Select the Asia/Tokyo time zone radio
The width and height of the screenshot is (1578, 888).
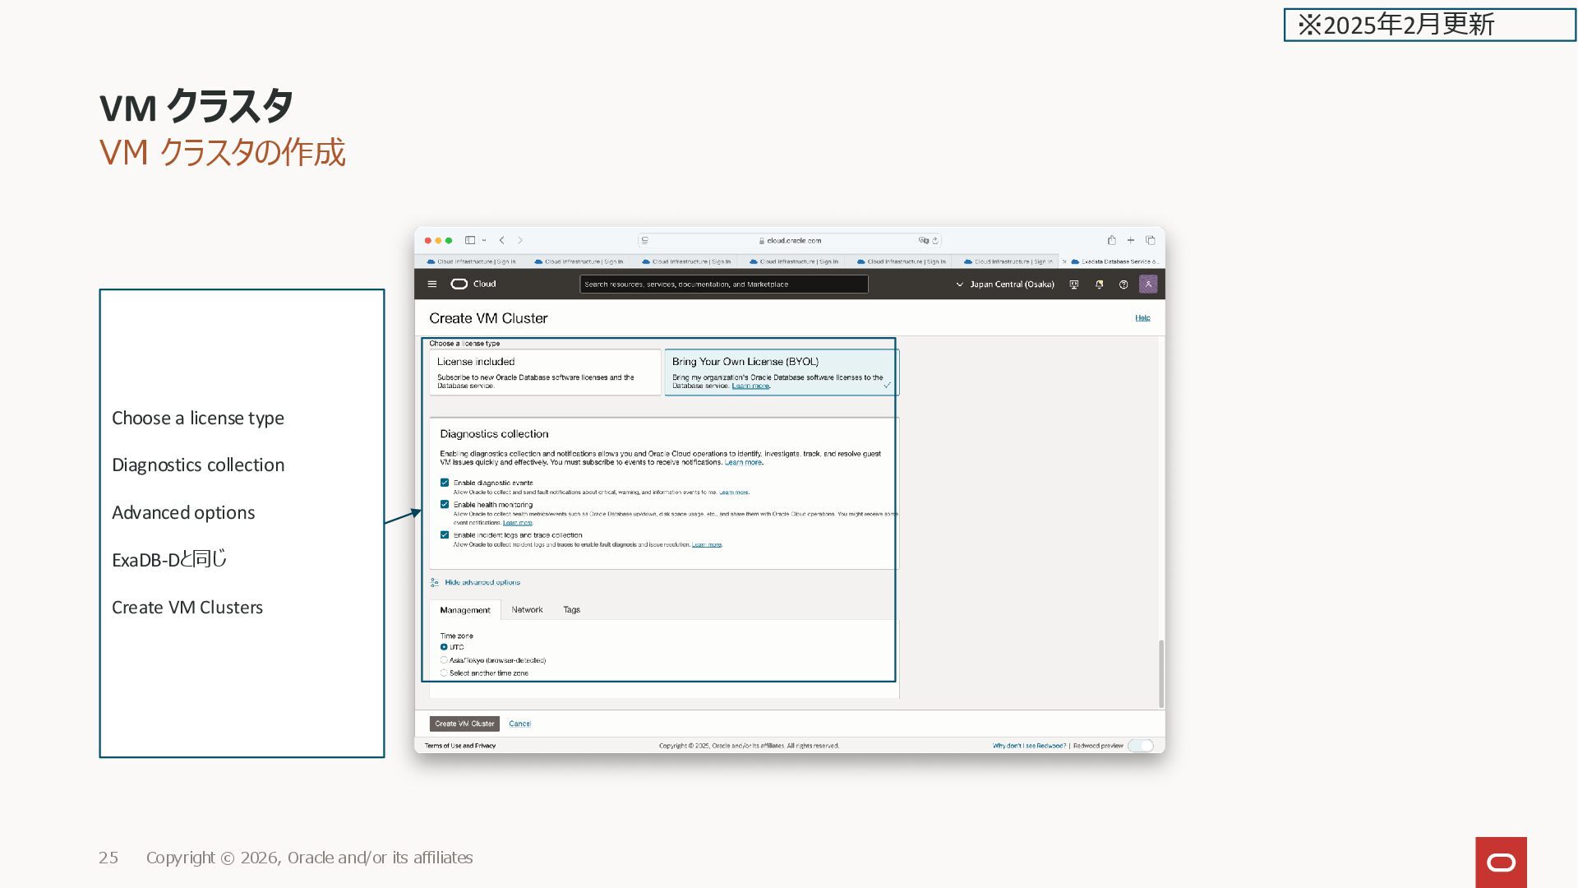(444, 660)
